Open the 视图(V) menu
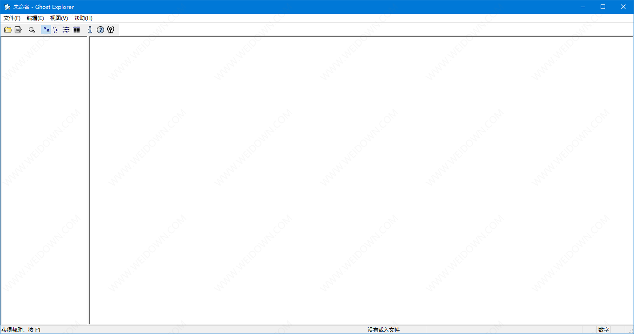Image resolution: width=634 pixels, height=334 pixels. tap(59, 18)
